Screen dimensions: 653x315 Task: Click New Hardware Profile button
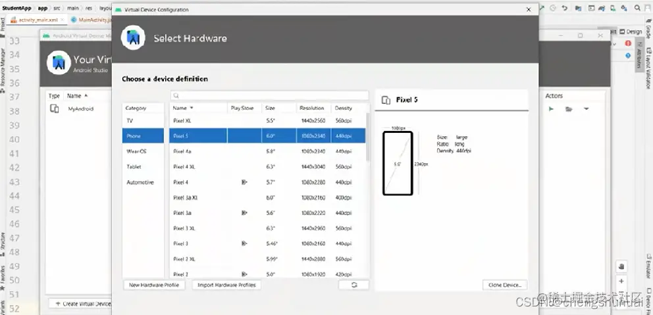(154, 285)
